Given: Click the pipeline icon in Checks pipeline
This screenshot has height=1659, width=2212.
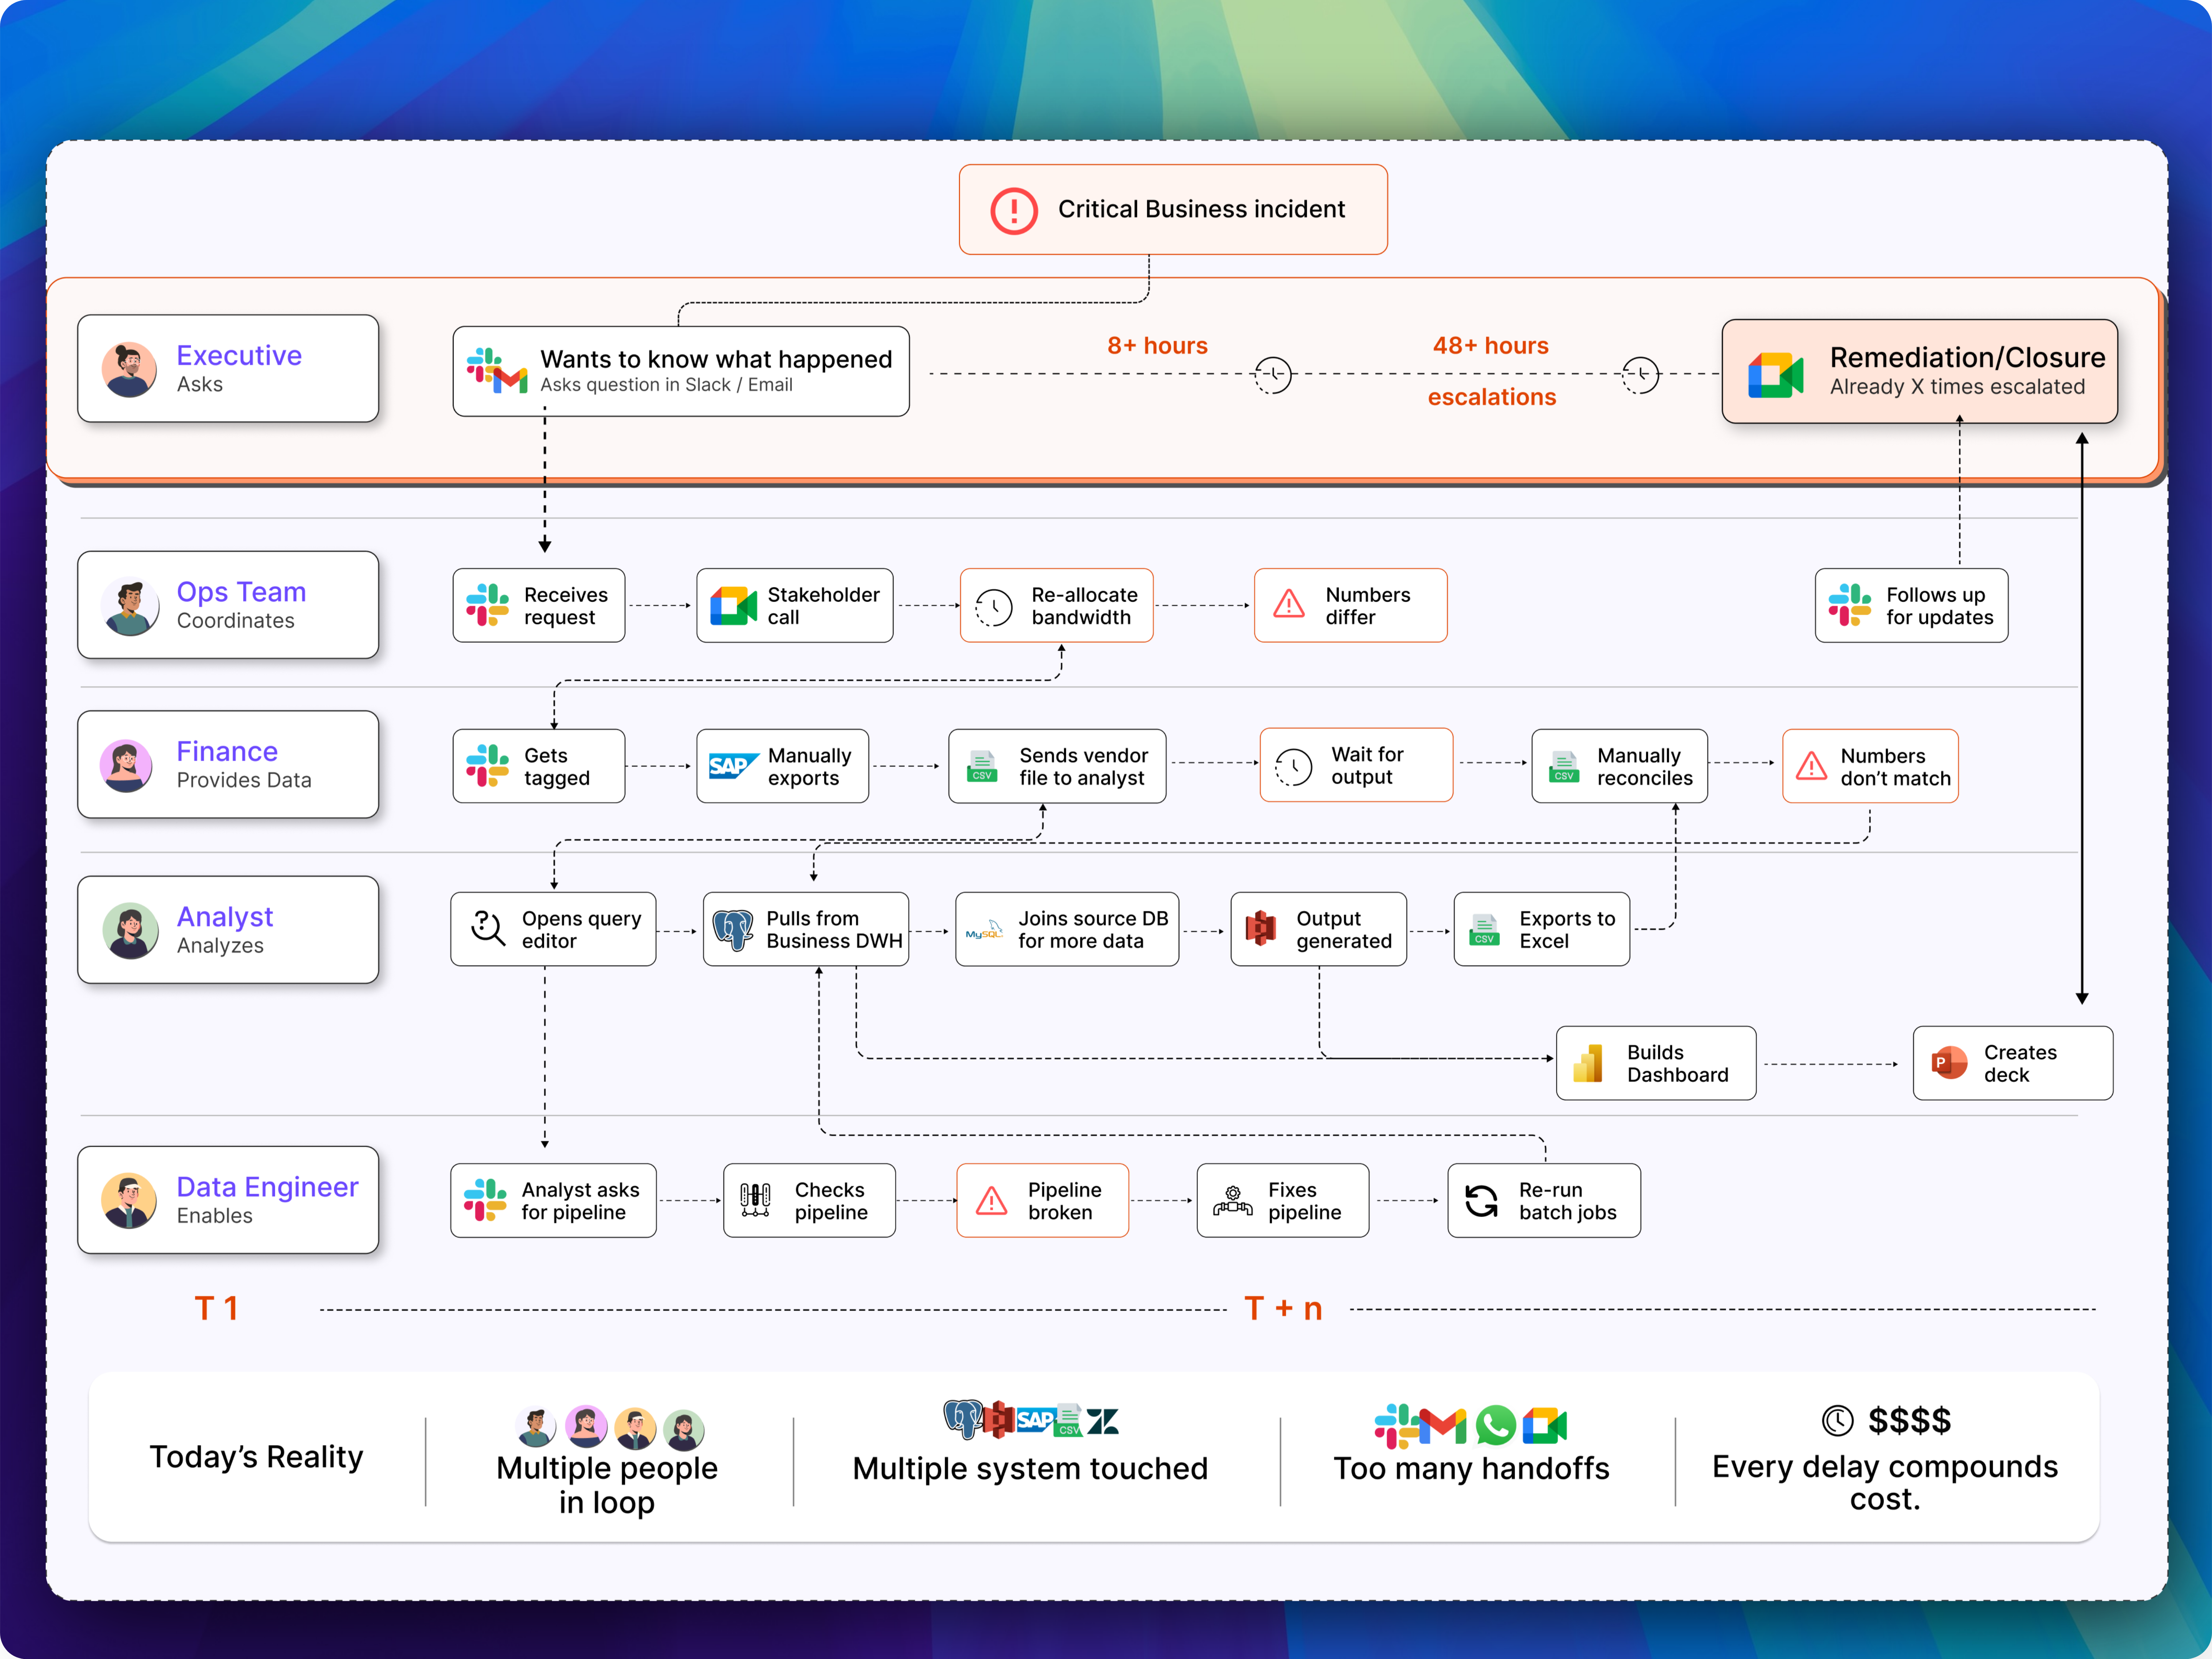Looking at the screenshot, I should coord(755,1200).
